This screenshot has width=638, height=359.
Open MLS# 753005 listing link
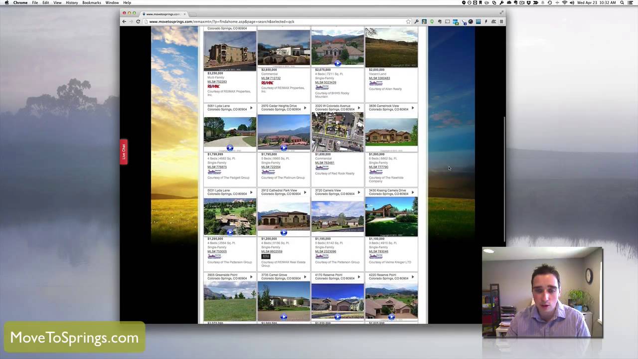click(217, 251)
